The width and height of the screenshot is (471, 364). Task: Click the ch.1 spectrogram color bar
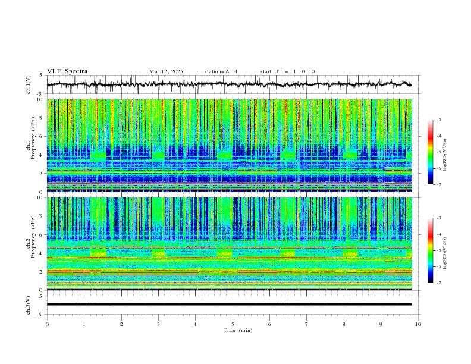(431, 152)
